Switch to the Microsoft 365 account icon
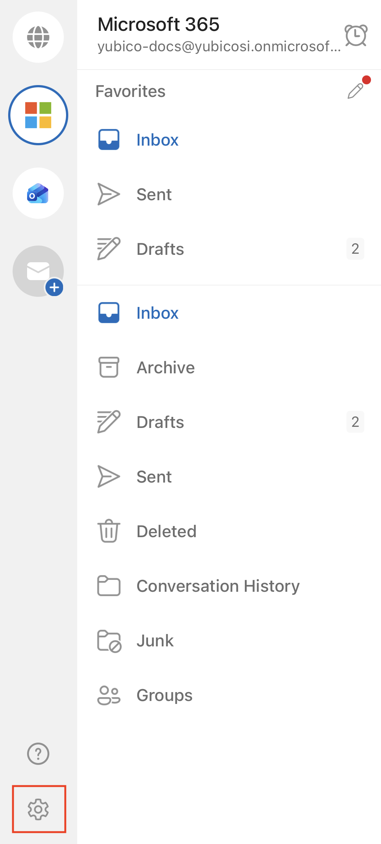Image resolution: width=381 pixels, height=844 pixels. (38, 115)
